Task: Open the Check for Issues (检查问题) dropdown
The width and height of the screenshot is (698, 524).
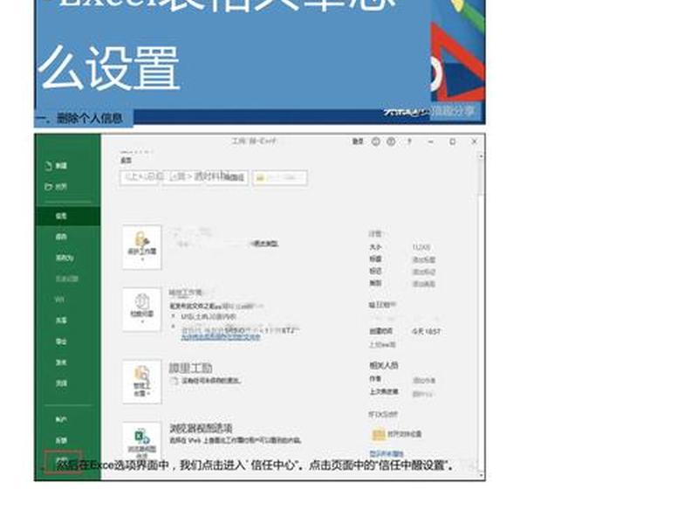Action: (142, 310)
